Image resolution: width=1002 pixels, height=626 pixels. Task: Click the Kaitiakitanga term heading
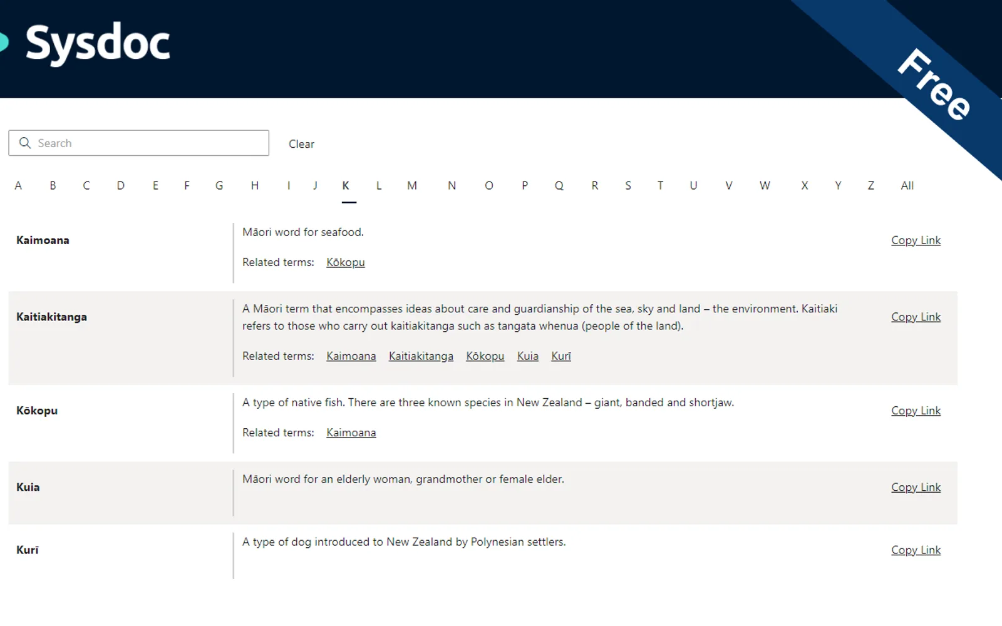pos(51,317)
